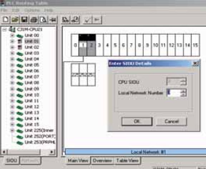Viewport: 206px width, 169px height.
Task: Open print preview from toolbar
Action: click(43, 20)
